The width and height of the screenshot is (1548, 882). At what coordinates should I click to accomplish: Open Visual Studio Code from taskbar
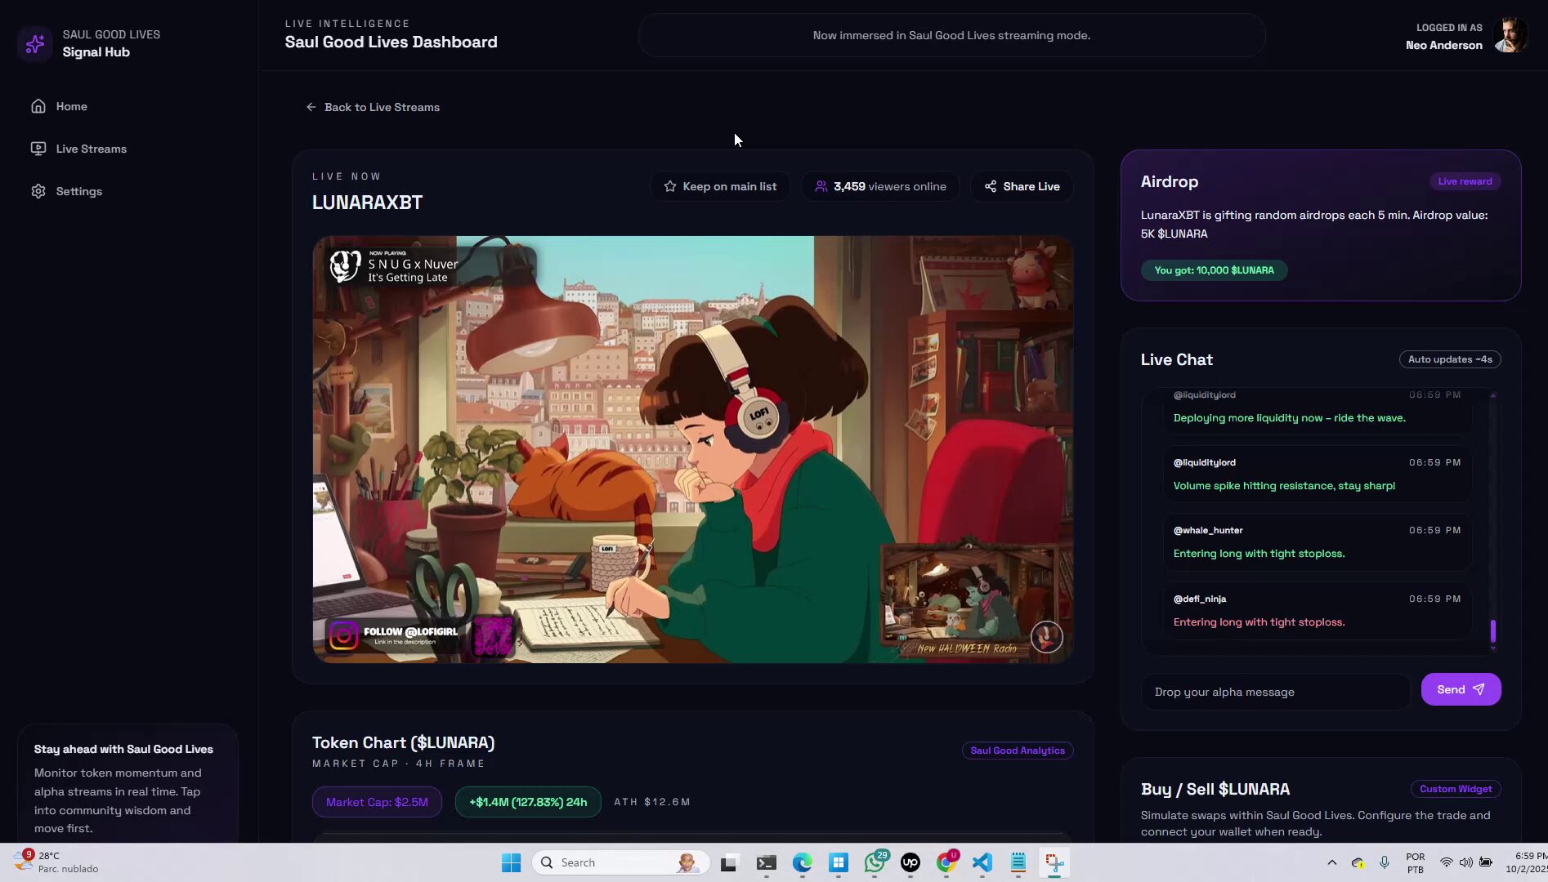(x=982, y=862)
